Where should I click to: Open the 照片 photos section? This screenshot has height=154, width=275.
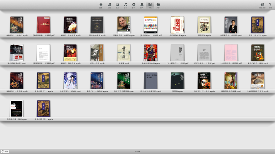(x=117, y=6)
